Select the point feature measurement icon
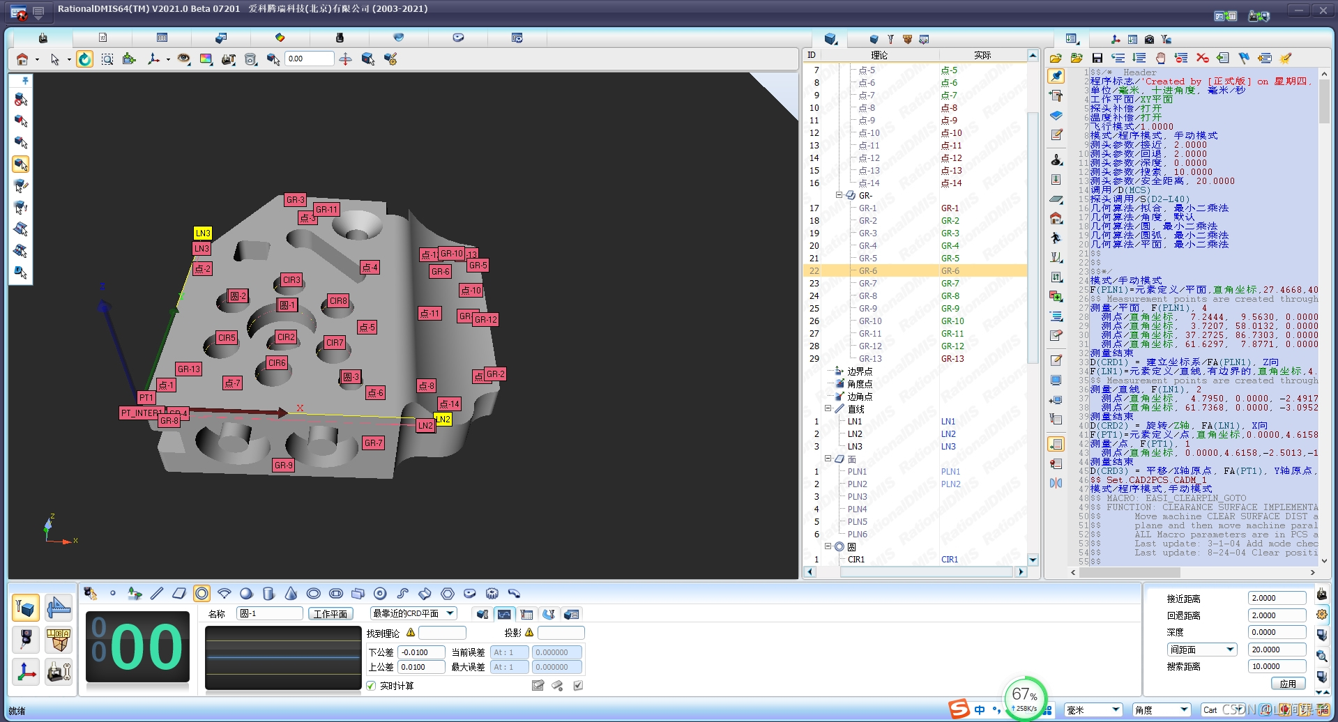Screen dimensions: 1338x722 click(x=112, y=594)
